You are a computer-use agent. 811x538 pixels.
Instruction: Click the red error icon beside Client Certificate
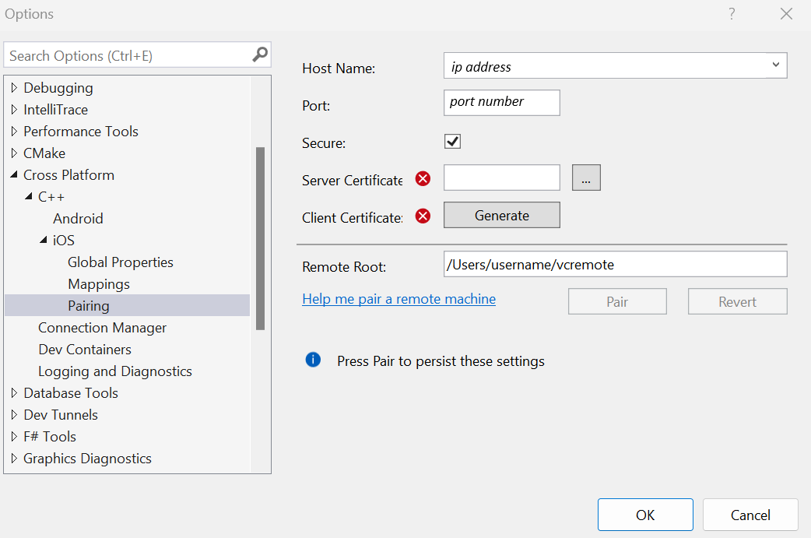423,216
